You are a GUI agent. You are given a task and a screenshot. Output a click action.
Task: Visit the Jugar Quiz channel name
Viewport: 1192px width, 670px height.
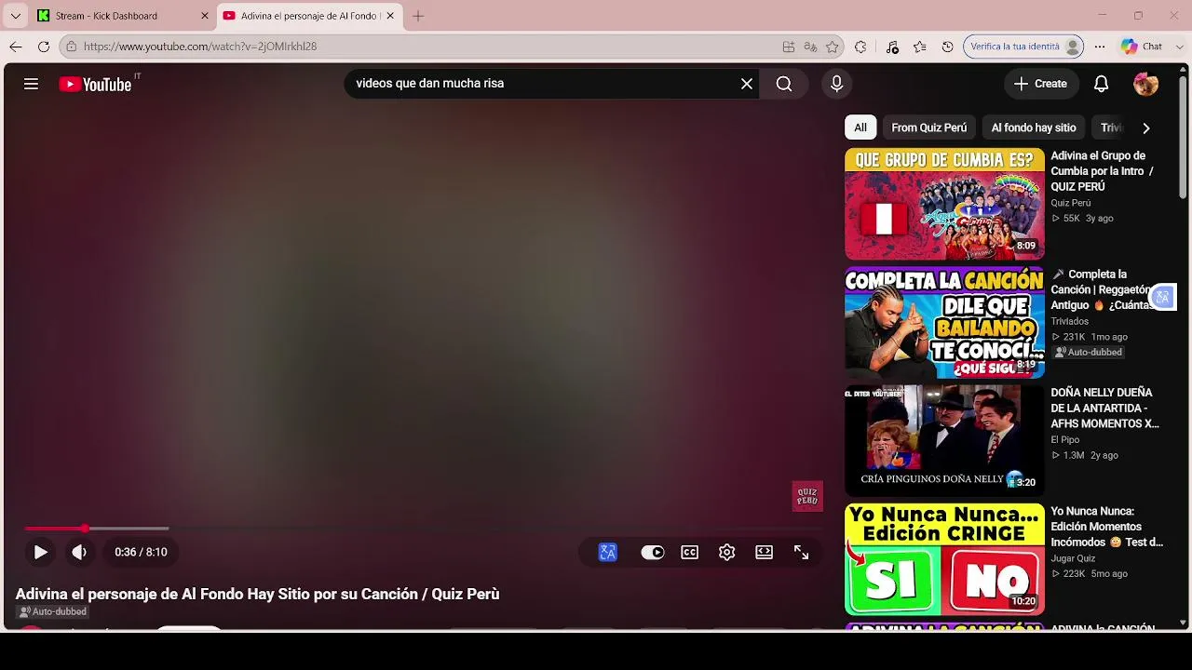click(1073, 558)
